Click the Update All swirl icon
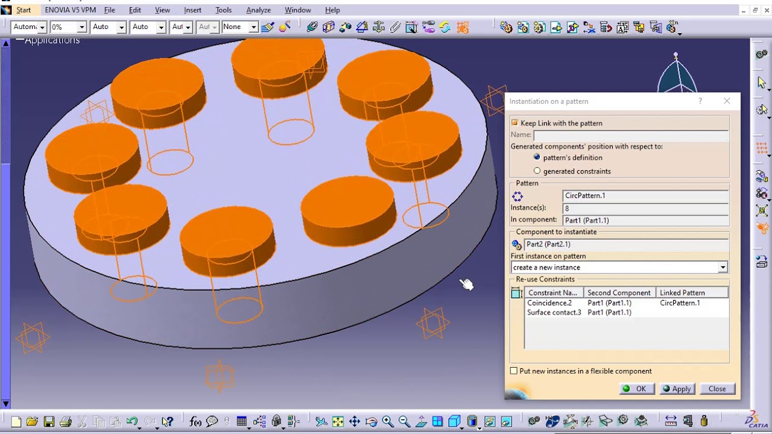 point(445,27)
